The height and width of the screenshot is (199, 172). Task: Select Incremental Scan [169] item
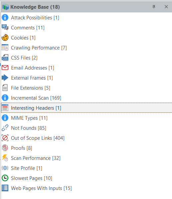87,98
